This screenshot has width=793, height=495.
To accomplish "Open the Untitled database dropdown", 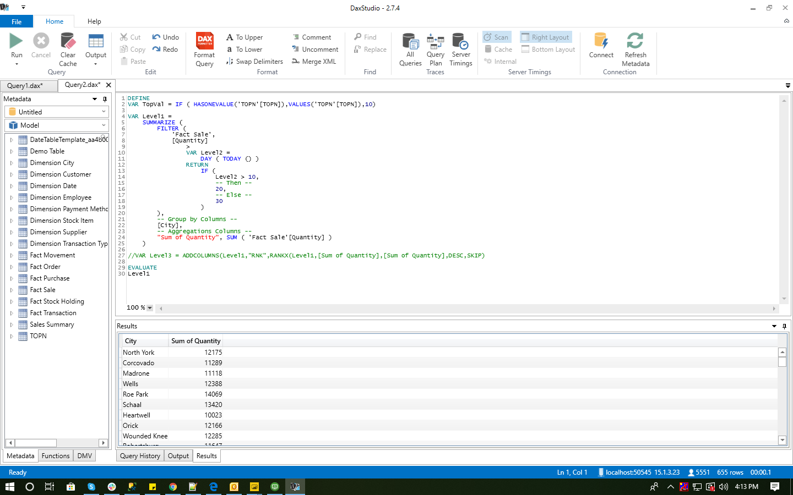I will (x=57, y=112).
